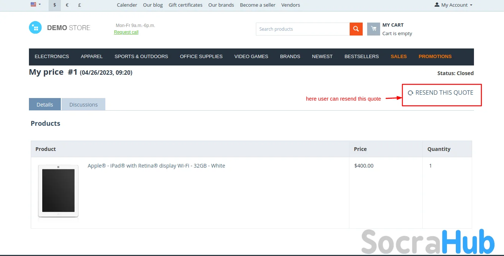504x256 pixels.
Task: Expand the My Account dropdown
Action: (x=454, y=5)
